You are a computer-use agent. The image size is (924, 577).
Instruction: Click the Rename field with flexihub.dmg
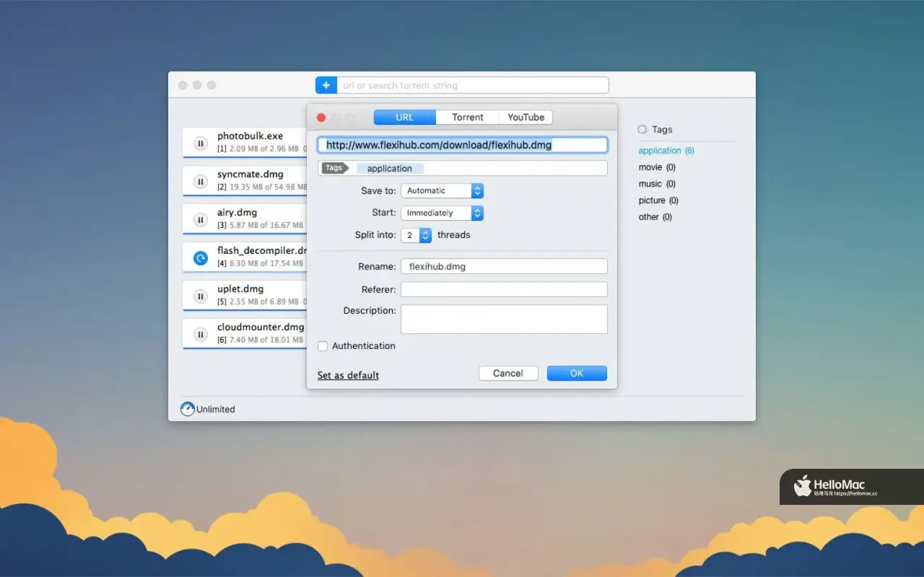[x=504, y=266]
